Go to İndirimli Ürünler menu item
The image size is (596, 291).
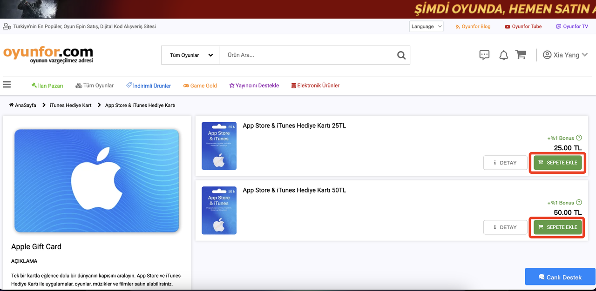(x=149, y=86)
